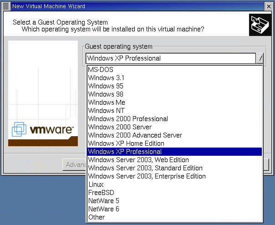Pick Windows 2000 Professional
275x225 pixels.
point(174,119)
